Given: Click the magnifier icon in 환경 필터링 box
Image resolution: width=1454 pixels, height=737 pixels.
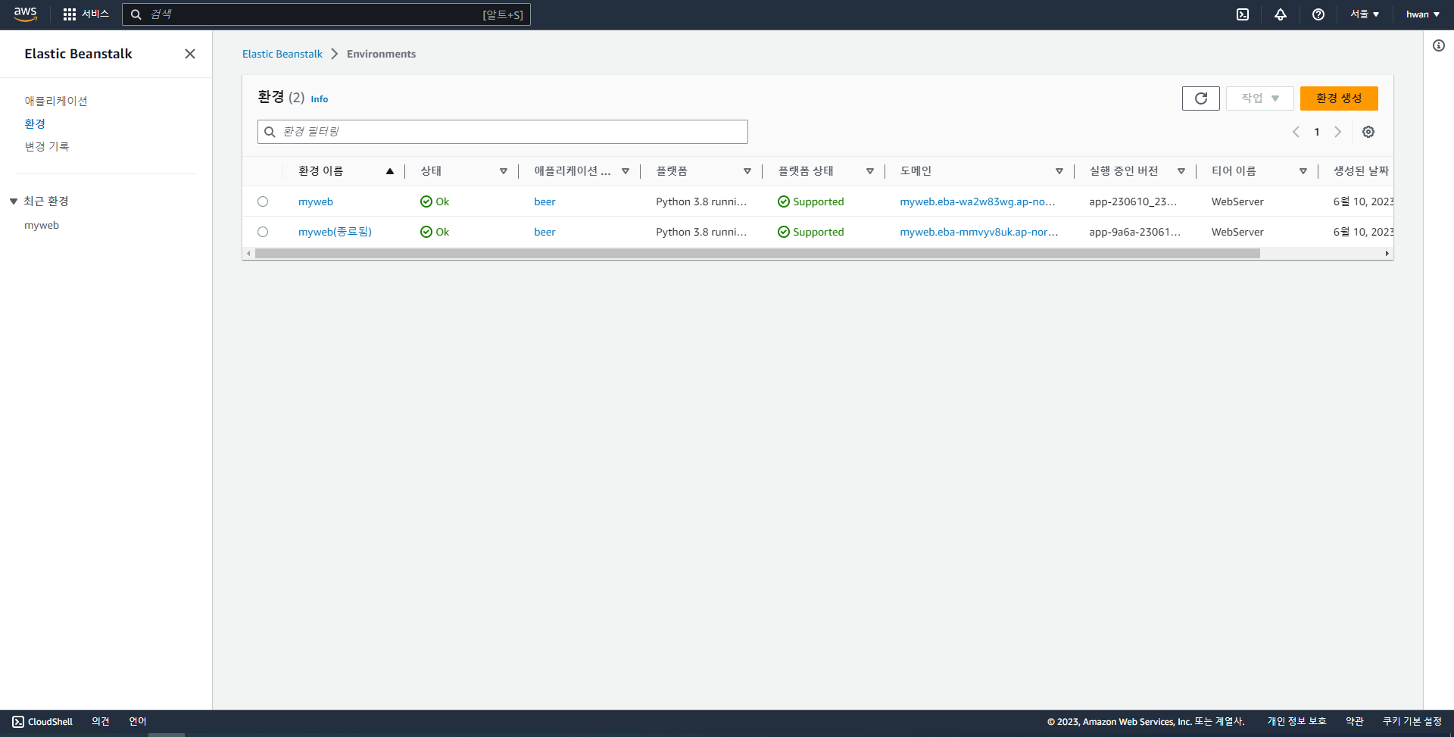Looking at the screenshot, I should pyautogui.click(x=270, y=132).
